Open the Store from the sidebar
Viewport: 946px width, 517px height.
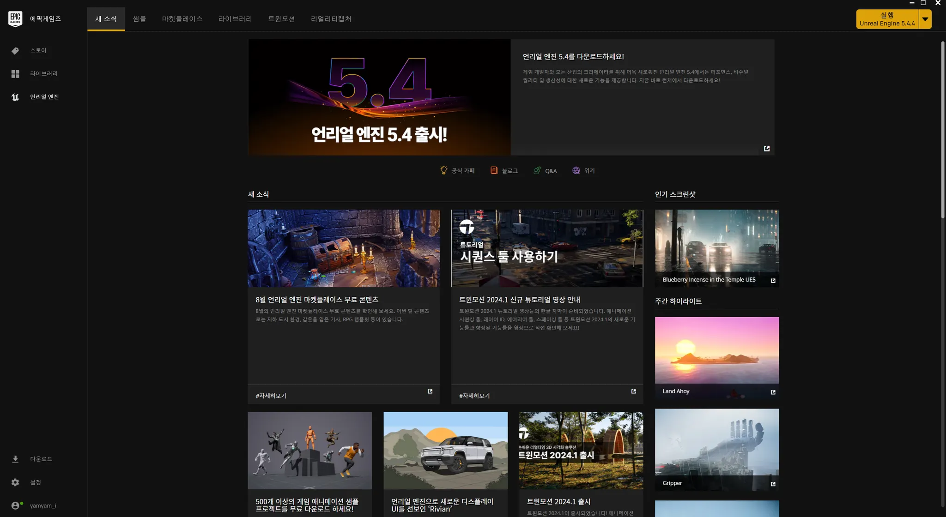click(15, 51)
